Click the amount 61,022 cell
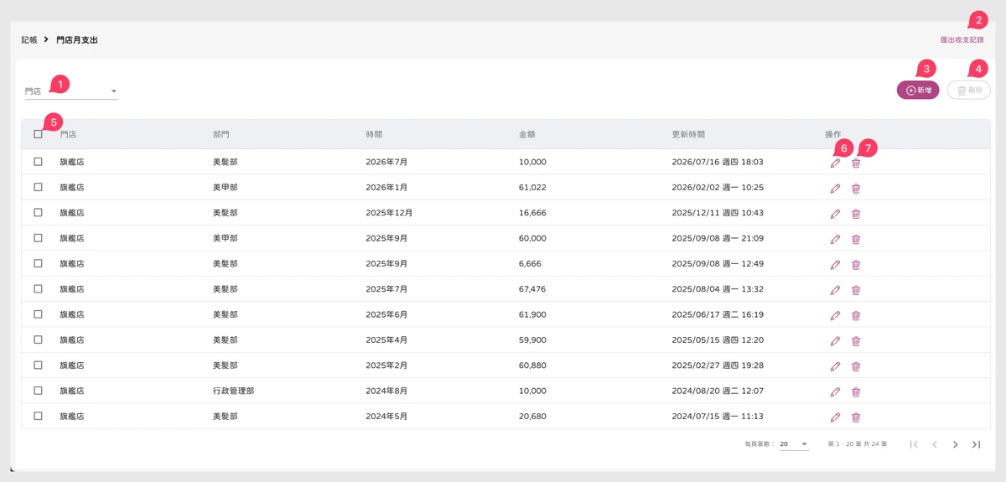The height and width of the screenshot is (482, 1006). pyautogui.click(x=532, y=187)
